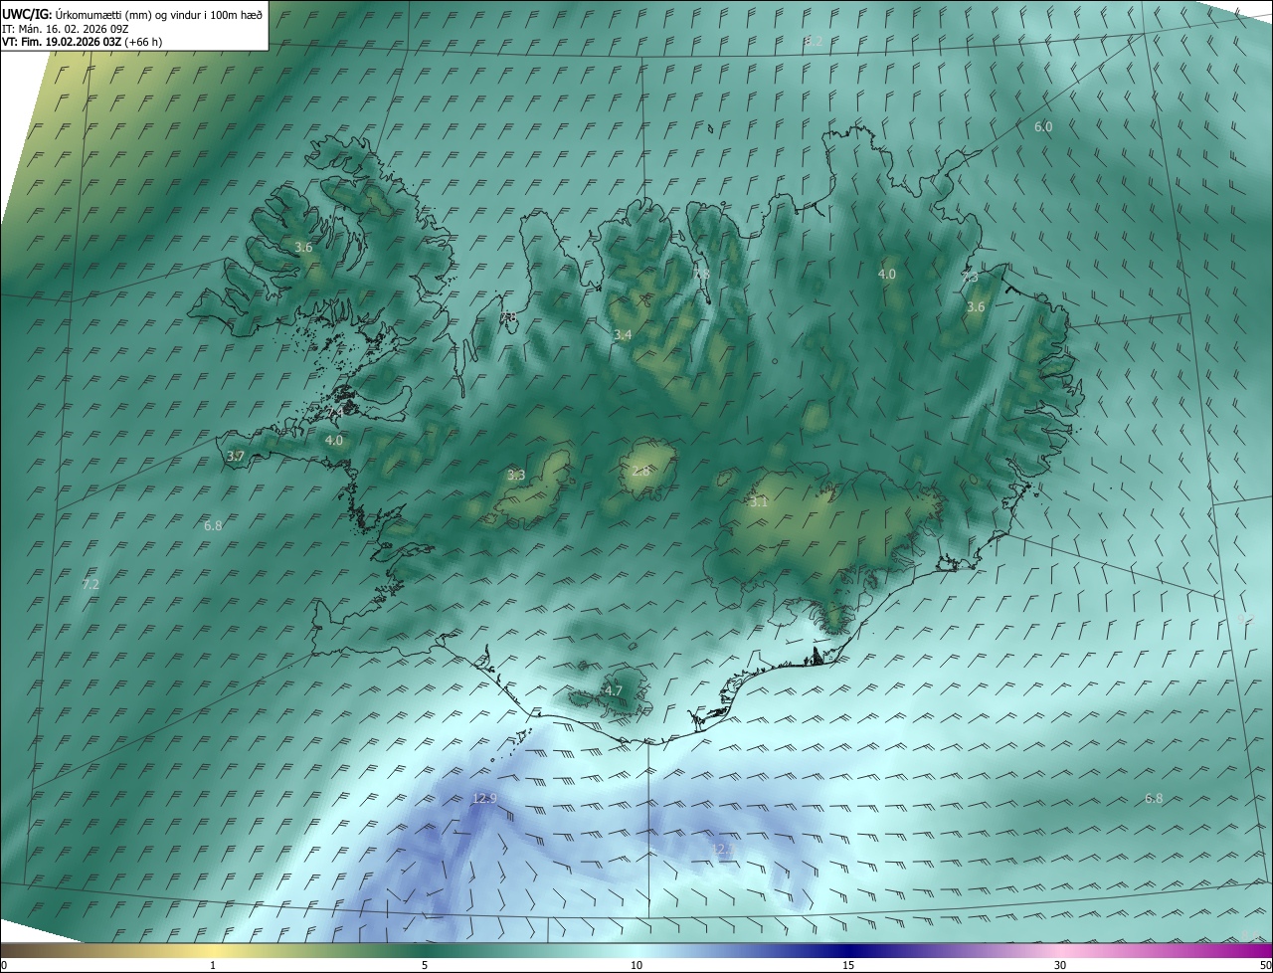Screen dimensions: 1273x973
Task: Click the 7.3 value label
Action: point(970,278)
